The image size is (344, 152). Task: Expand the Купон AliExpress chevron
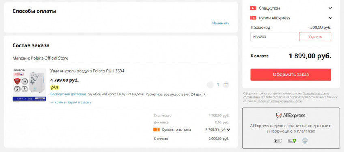pos(330,18)
